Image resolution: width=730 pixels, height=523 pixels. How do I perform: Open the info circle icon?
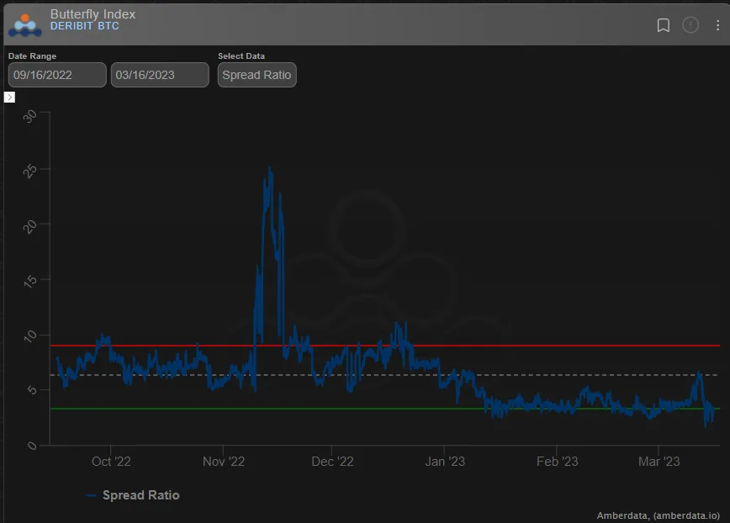tap(690, 24)
